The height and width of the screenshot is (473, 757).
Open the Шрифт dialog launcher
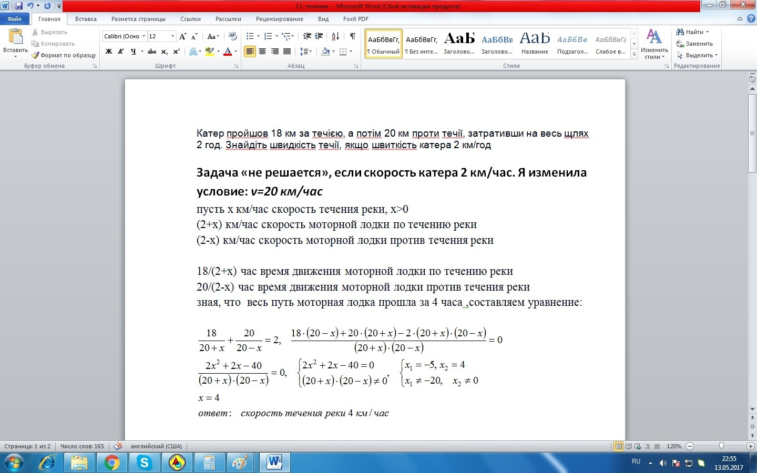(x=237, y=66)
